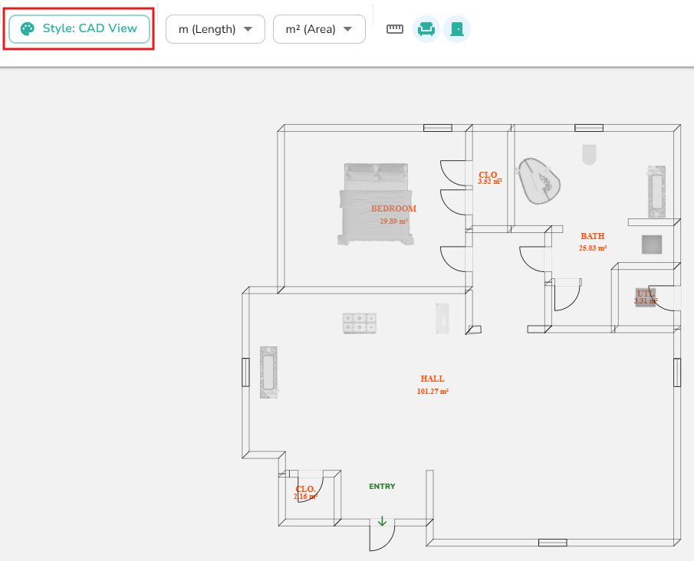The height and width of the screenshot is (561, 694).
Task: Click the ENTRY text label
Action: (x=382, y=487)
